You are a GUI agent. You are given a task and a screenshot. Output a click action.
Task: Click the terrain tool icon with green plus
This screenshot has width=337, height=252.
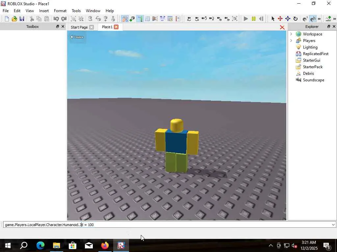(328, 19)
